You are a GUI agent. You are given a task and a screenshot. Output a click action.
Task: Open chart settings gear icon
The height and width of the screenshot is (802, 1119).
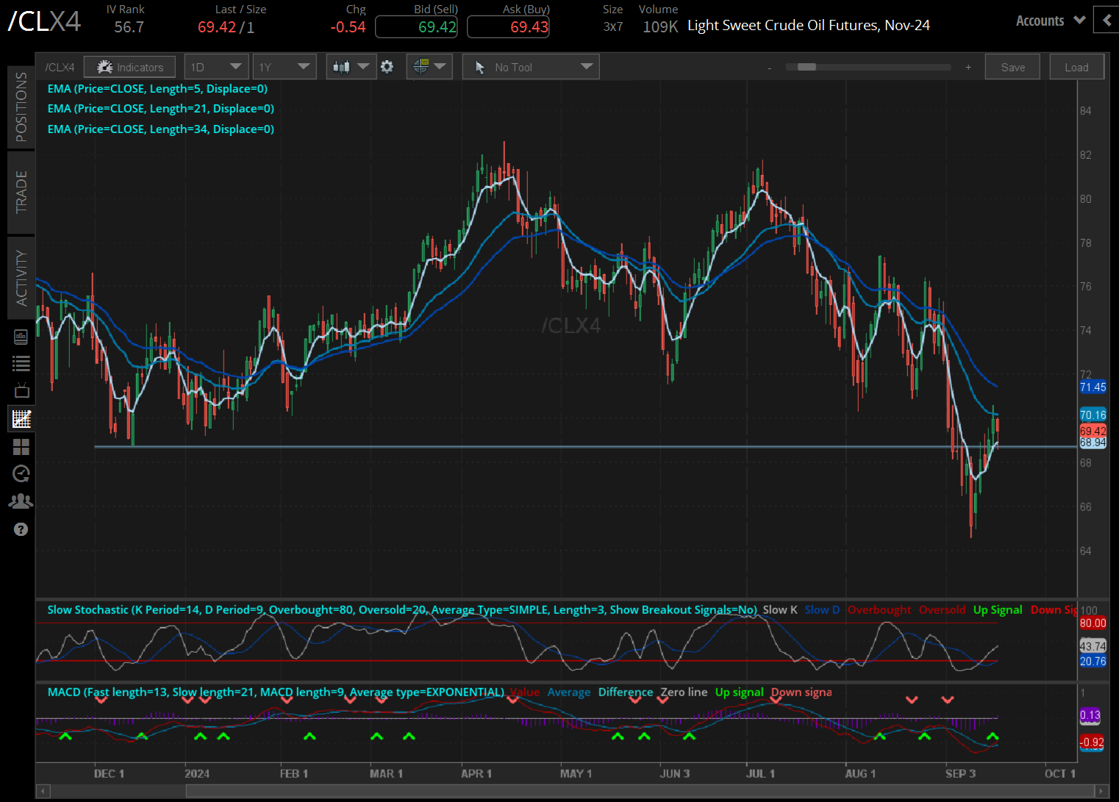pos(387,67)
